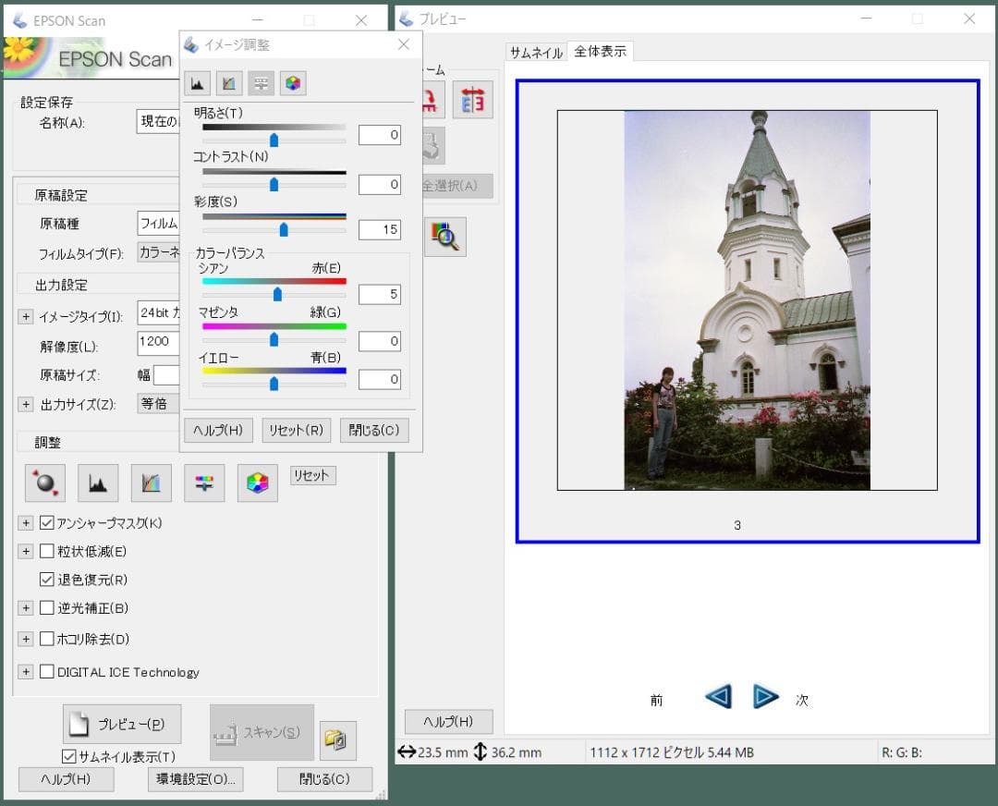Expand 逆光補正 settings plus button

click(x=26, y=608)
